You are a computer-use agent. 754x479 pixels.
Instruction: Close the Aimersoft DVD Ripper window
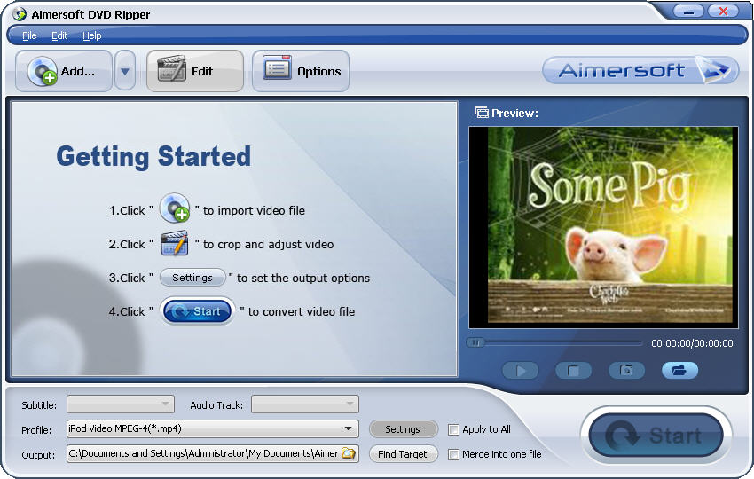tap(723, 12)
